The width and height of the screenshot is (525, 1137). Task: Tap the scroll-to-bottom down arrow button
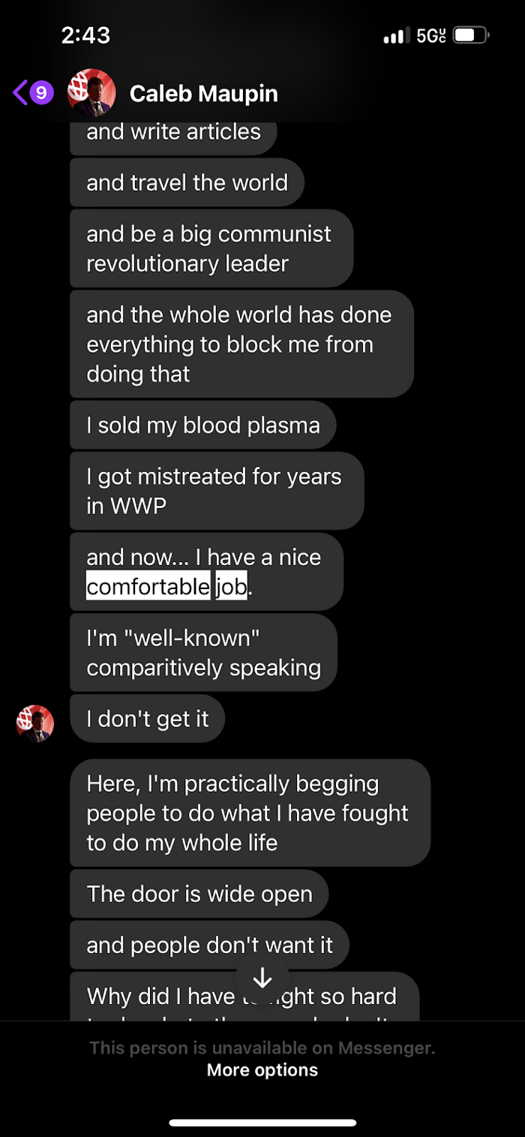(x=262, y=978)
